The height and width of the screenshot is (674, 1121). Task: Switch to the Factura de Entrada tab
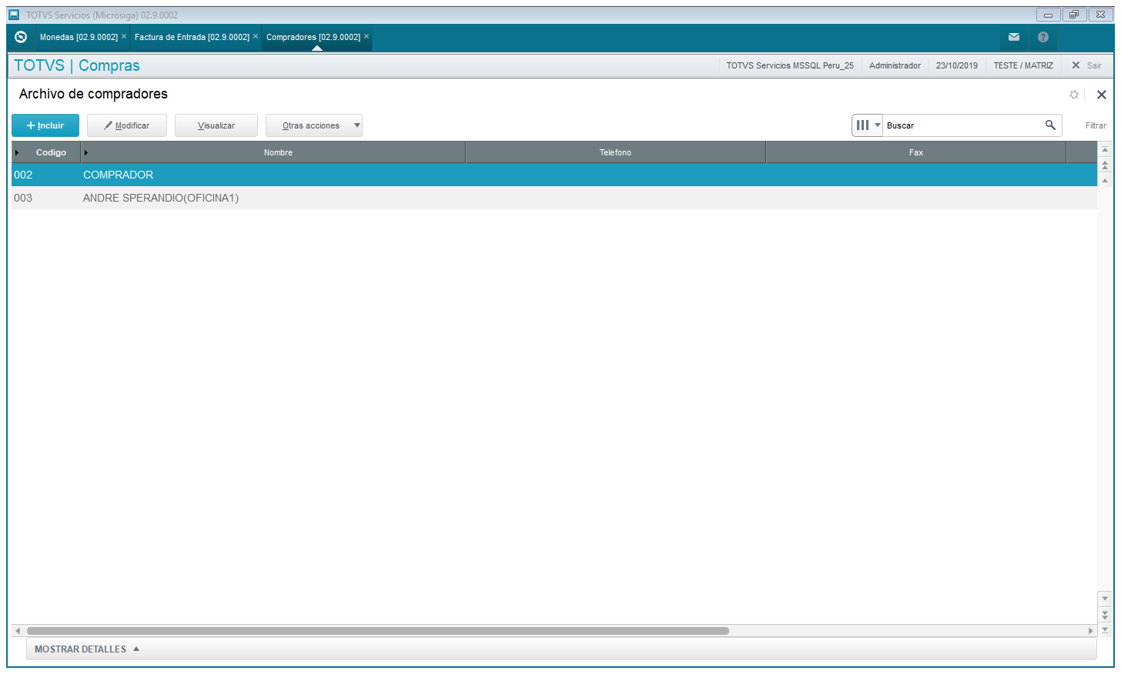pos(192,37)
